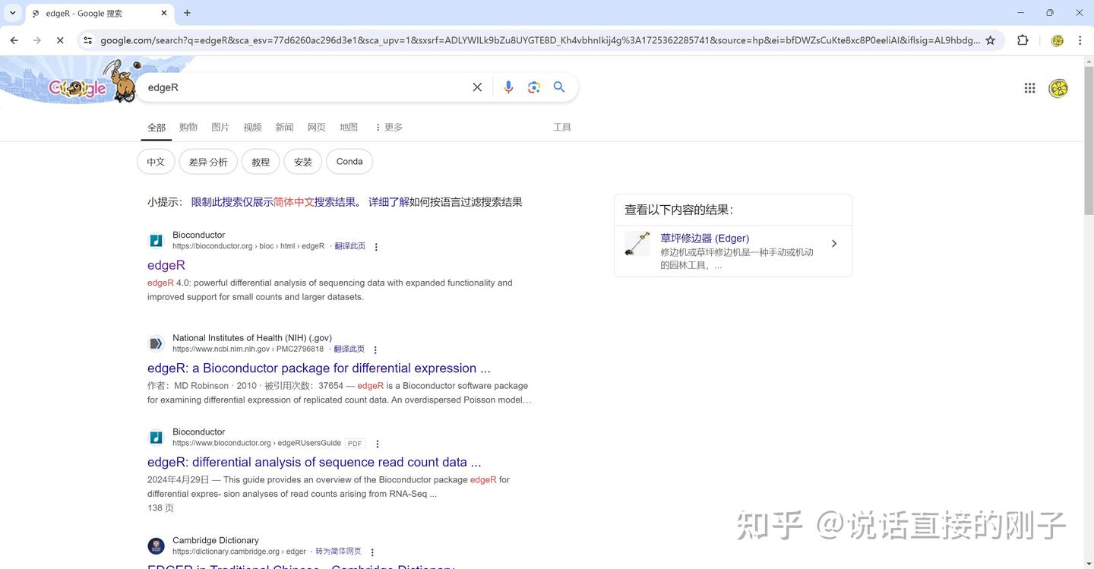The height and width of the screenshot is (569, 1094).
Task: Apply the 差异 分析 filter chip
Action: coord(208,162)
